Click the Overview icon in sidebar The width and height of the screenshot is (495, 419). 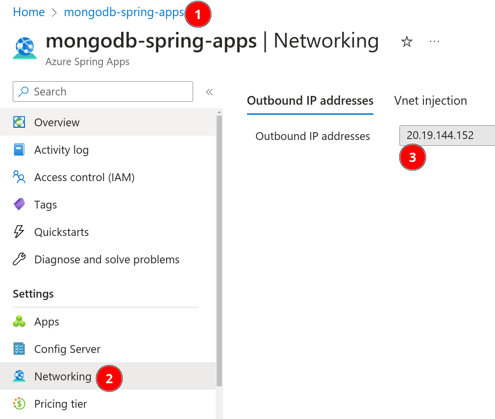pos(19,122)
